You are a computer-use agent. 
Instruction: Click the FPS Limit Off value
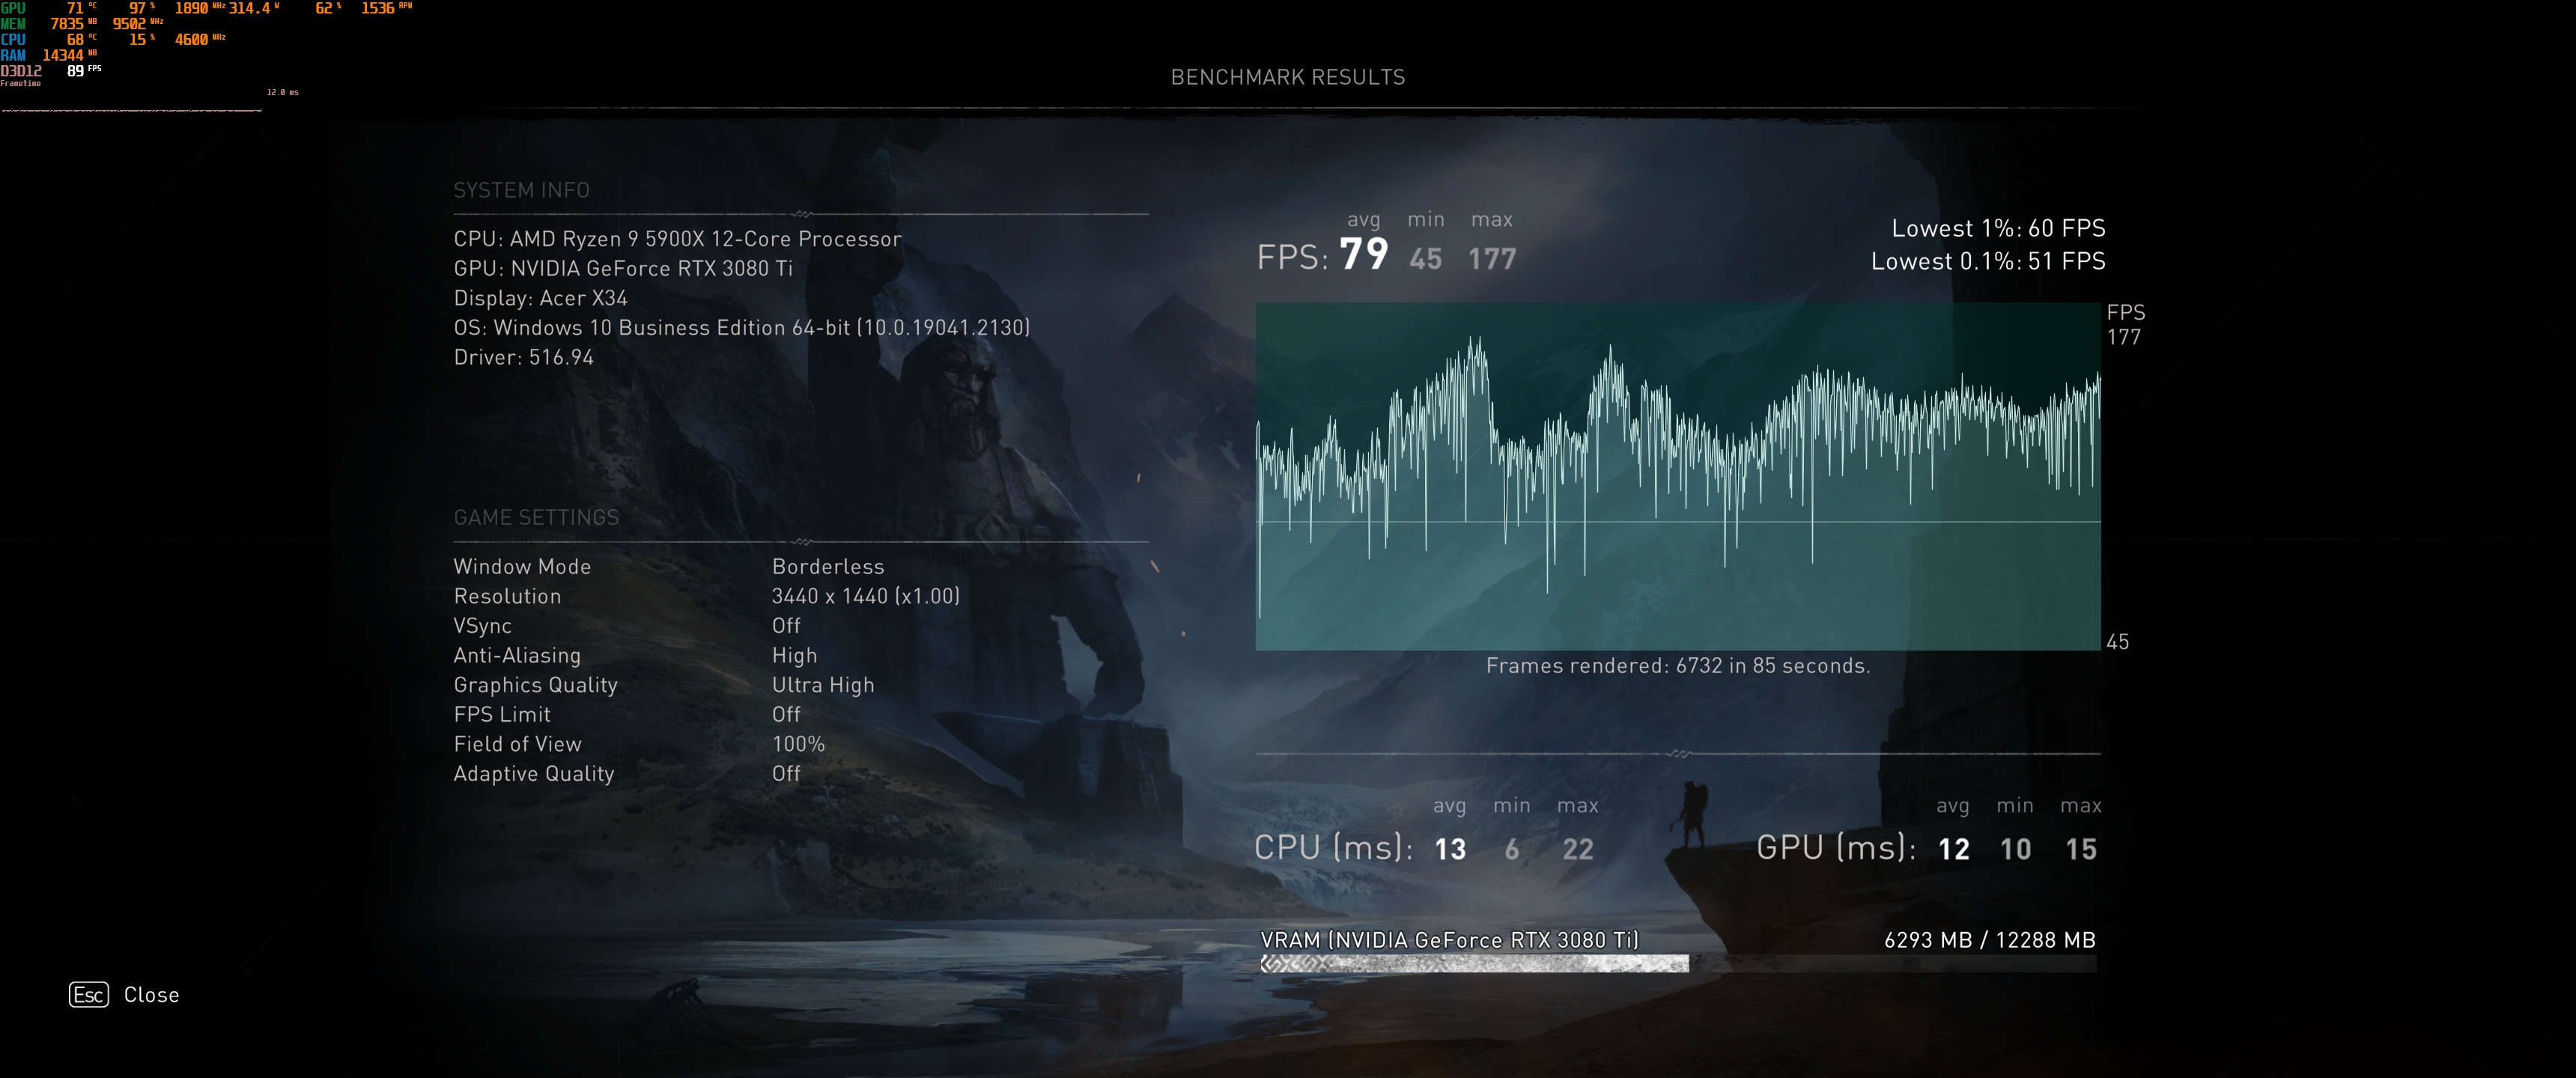coord(786,714)
